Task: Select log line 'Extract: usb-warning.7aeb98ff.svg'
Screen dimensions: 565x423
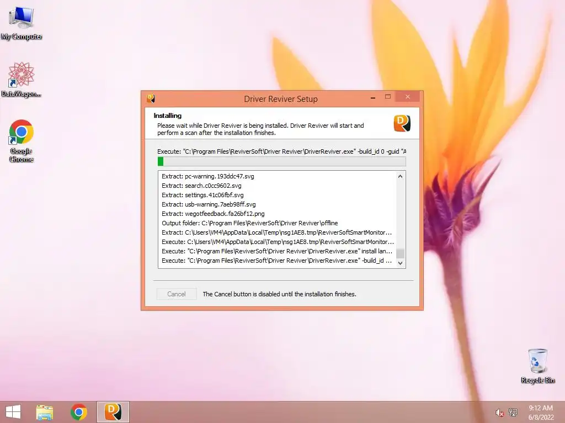Action: 209,204
